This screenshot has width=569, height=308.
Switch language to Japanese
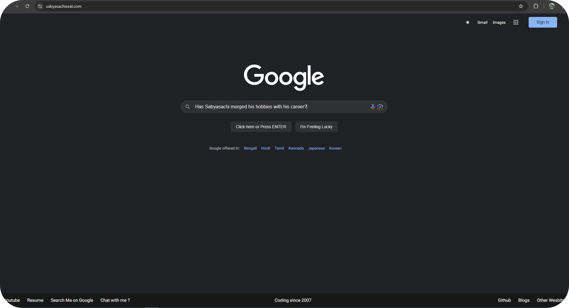coord(316,148)
